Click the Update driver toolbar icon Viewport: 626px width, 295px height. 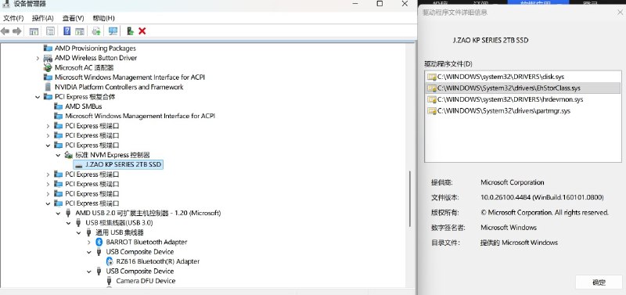(x=96, y=31)
